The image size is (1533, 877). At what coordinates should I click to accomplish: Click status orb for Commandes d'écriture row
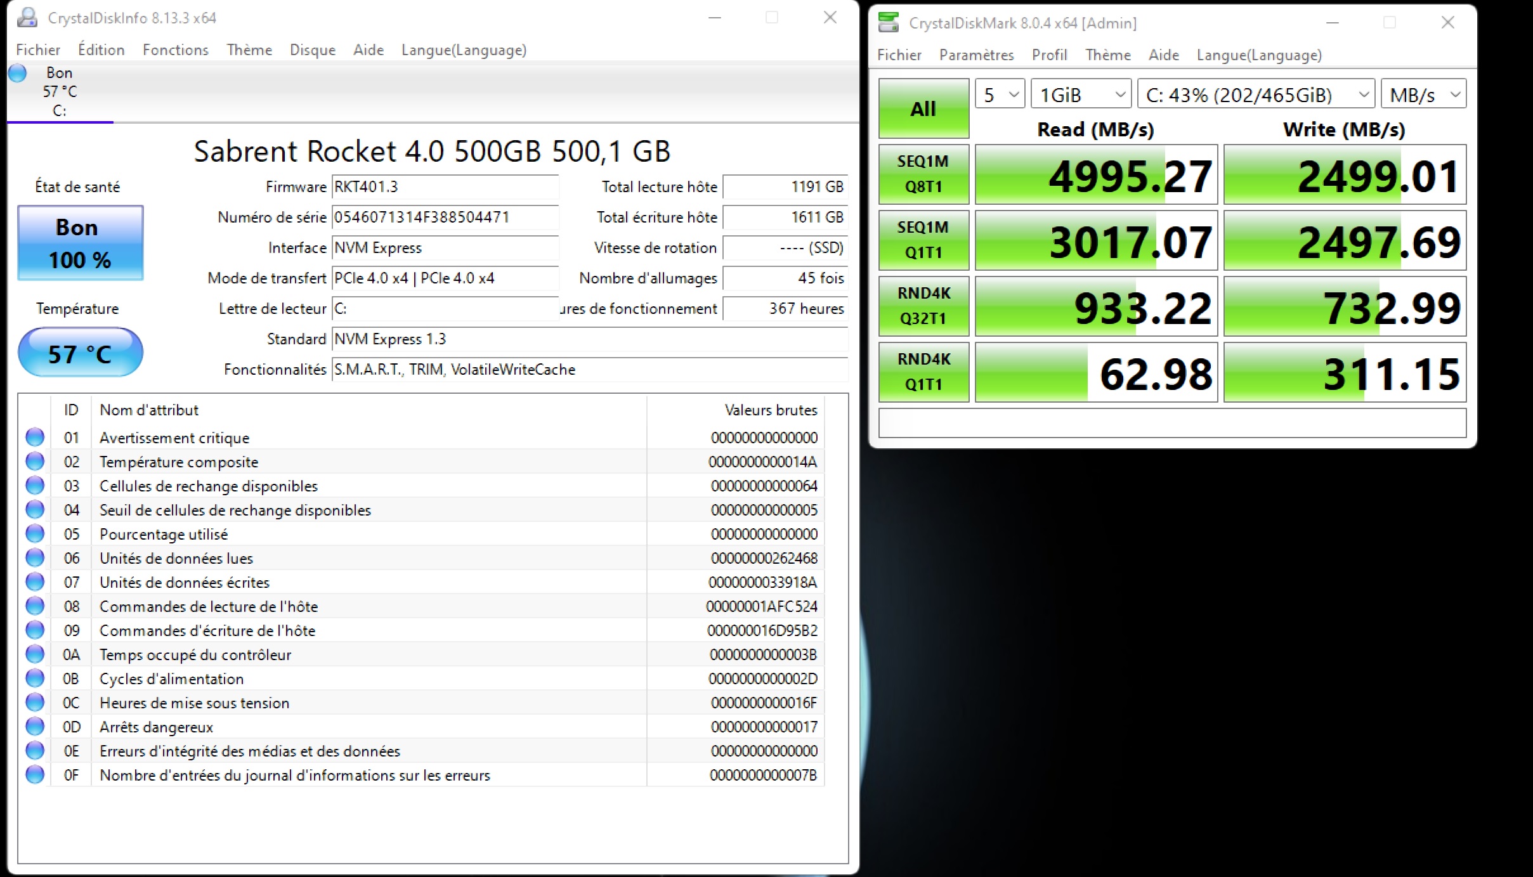click(x=35, y=630)
